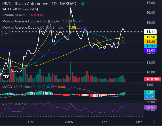Select Moving Average Double 8 20 legend
162x126 pixels.
30,21
